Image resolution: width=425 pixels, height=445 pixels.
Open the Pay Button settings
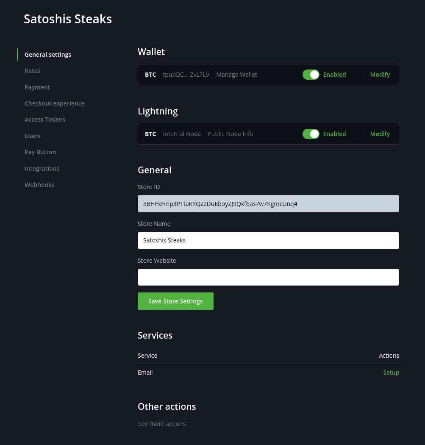[x=40, y=152]
